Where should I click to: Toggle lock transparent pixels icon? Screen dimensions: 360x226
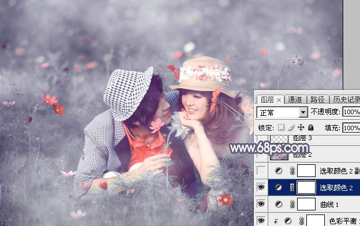click(x=282, y=127)
